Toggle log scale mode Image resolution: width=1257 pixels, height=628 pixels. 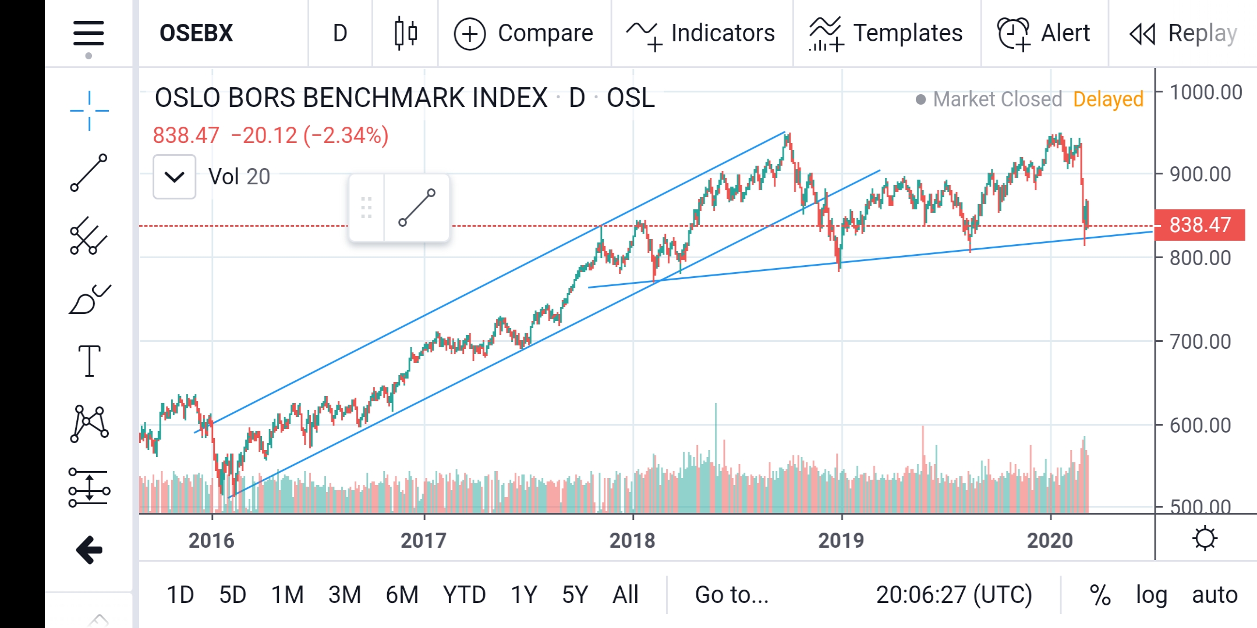coord(1152,595)
